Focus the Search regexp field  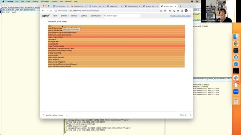[122, 16]
